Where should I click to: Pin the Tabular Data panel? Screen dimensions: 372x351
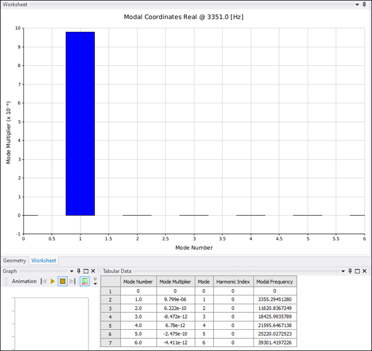pyautogui.click(x=350, y=271)
